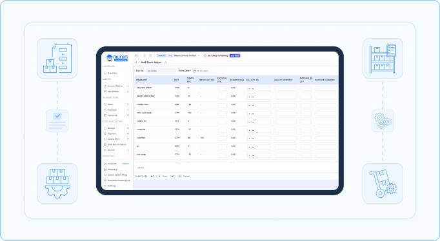Screen dimensions: 440x241
Task: Click the Entry Date field
Action: [x=209, y=71]
